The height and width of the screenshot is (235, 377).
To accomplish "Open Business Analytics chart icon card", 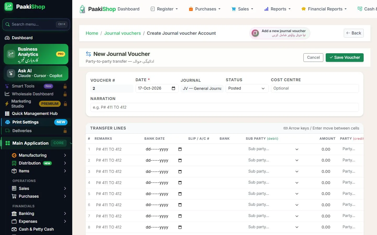I will [11, 54].
